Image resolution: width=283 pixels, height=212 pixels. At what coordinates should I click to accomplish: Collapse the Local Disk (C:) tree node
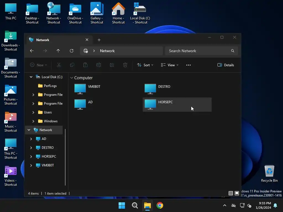[x=31, y=77]
